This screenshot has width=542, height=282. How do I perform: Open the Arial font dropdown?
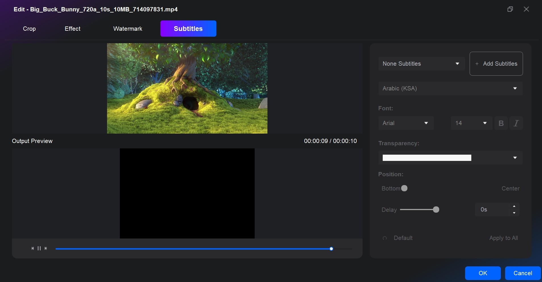click(x=405, y=123)
